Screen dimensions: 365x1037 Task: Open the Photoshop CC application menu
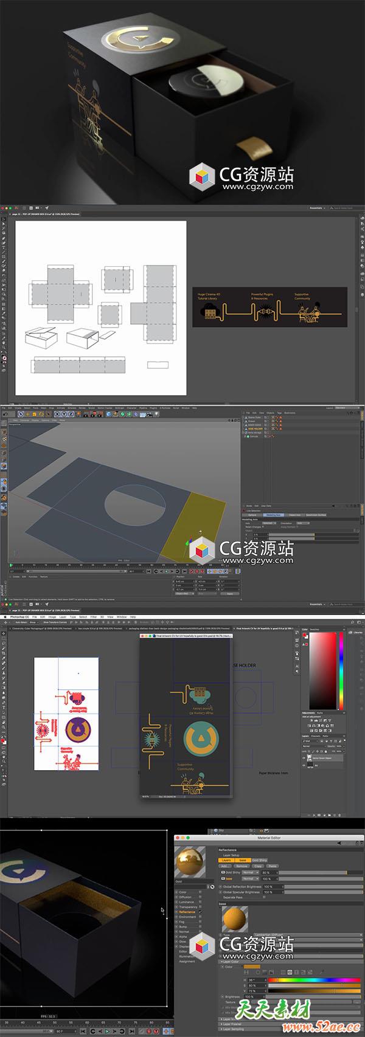(x=19, y=617)
